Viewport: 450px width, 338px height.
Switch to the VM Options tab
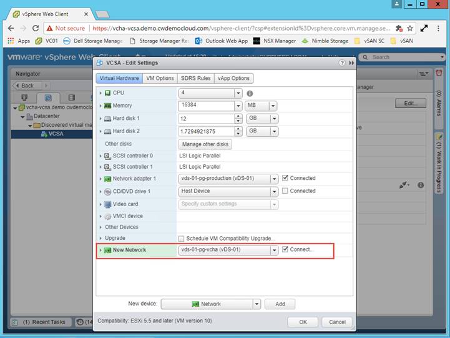click(160, 78)
